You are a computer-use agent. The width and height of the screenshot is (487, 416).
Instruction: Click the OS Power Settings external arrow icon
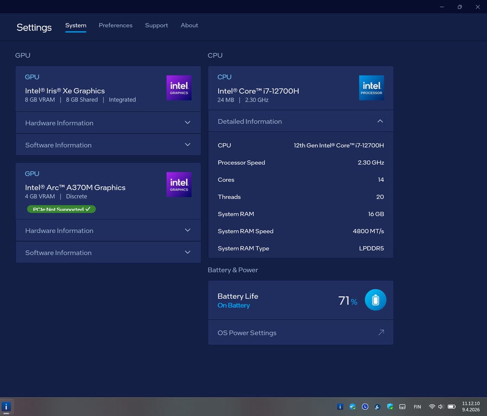(381, 333)
